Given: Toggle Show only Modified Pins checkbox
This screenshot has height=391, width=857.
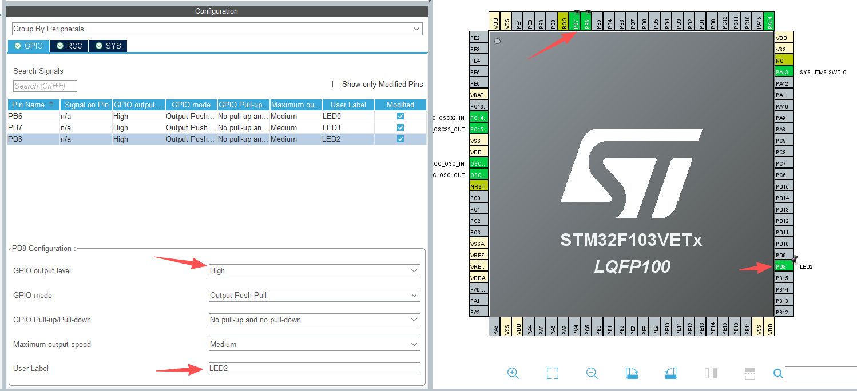Looking at the screenshot, I should pos(336,84).
